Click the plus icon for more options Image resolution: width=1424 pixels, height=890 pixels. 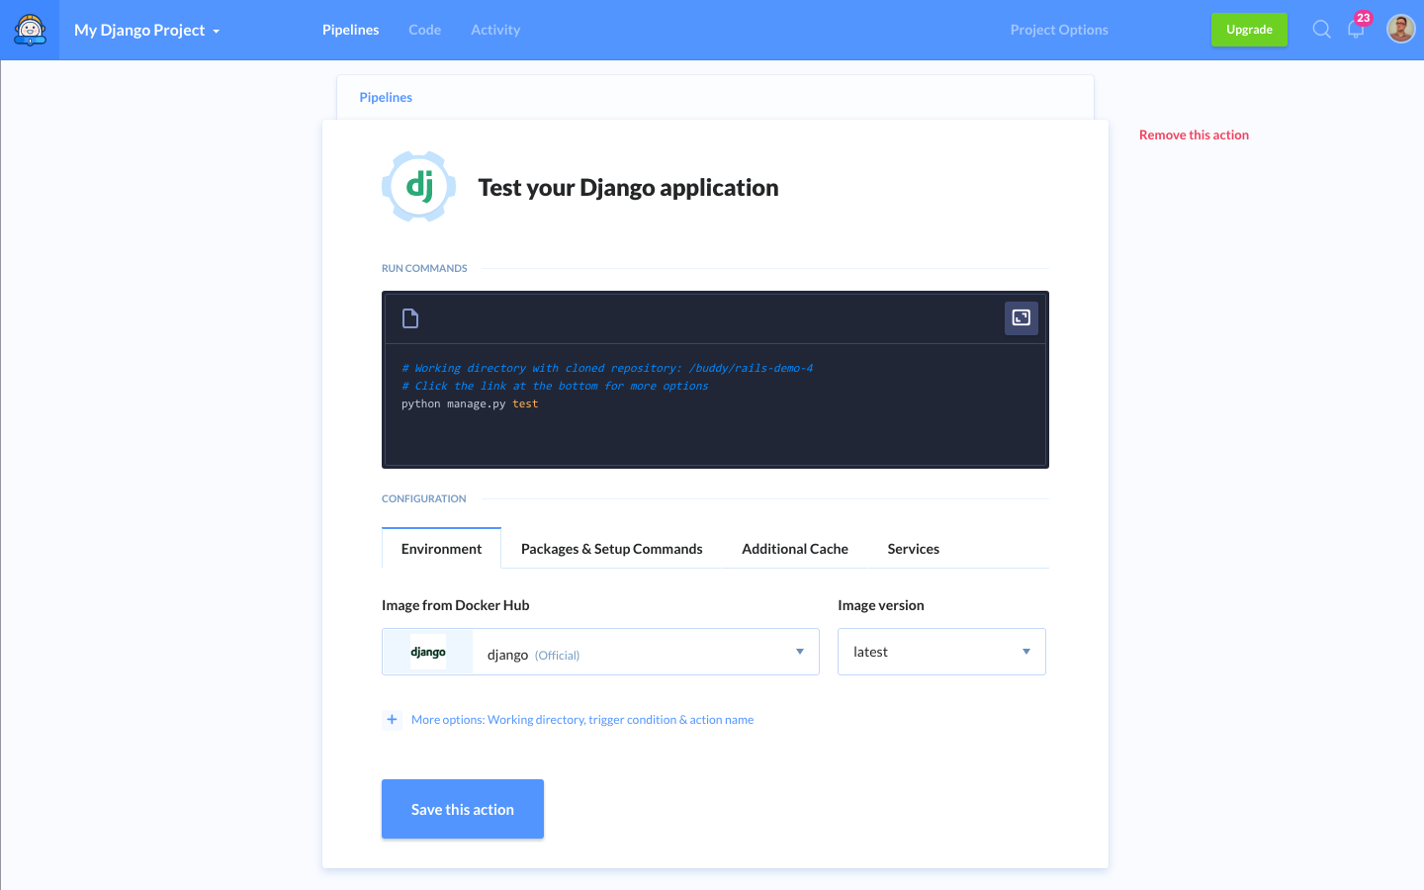tap(392, 719)
